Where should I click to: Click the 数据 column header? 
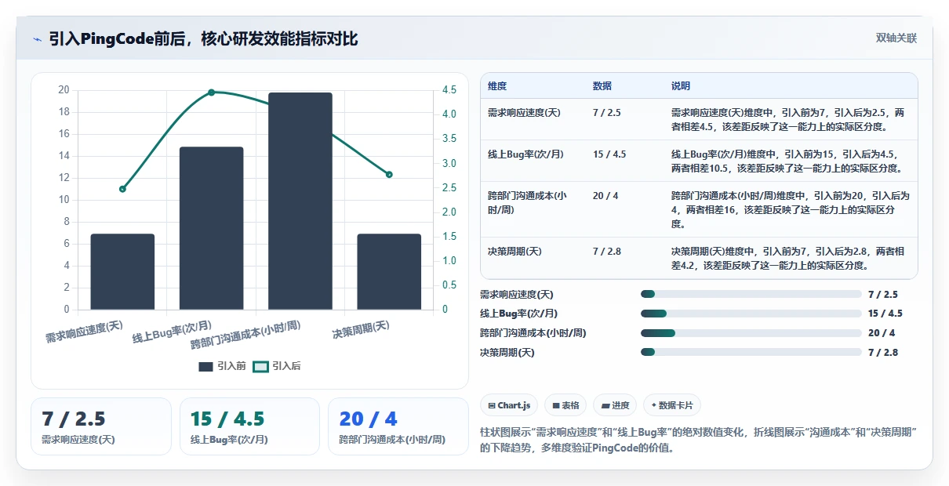point(602,86)
